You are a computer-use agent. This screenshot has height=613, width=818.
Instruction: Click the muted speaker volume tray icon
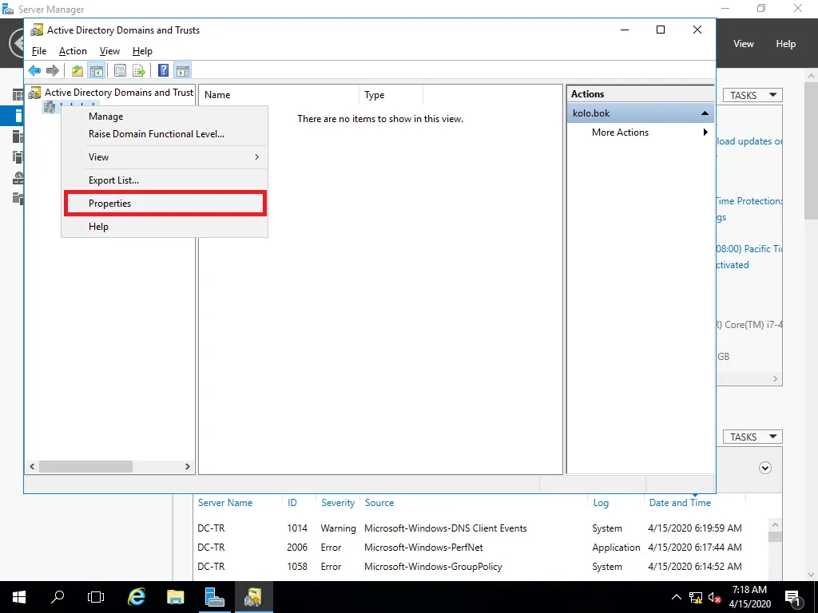pyautogui.click(x=715, y=597)
